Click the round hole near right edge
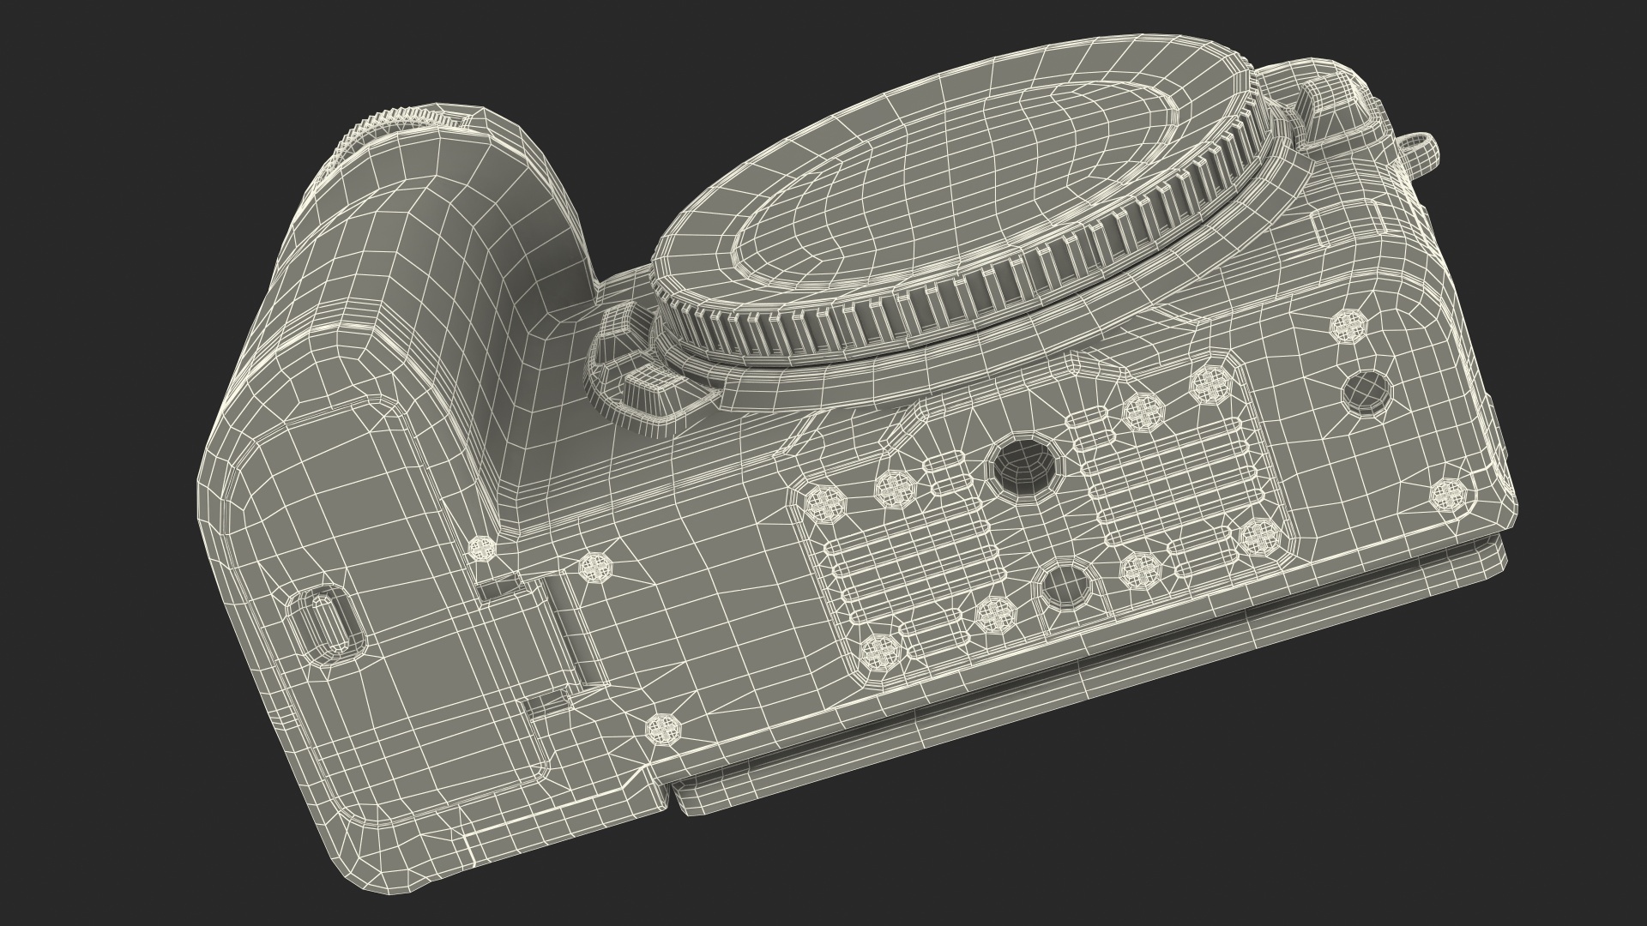The image size is (1647, 926). coord(1366,391)
